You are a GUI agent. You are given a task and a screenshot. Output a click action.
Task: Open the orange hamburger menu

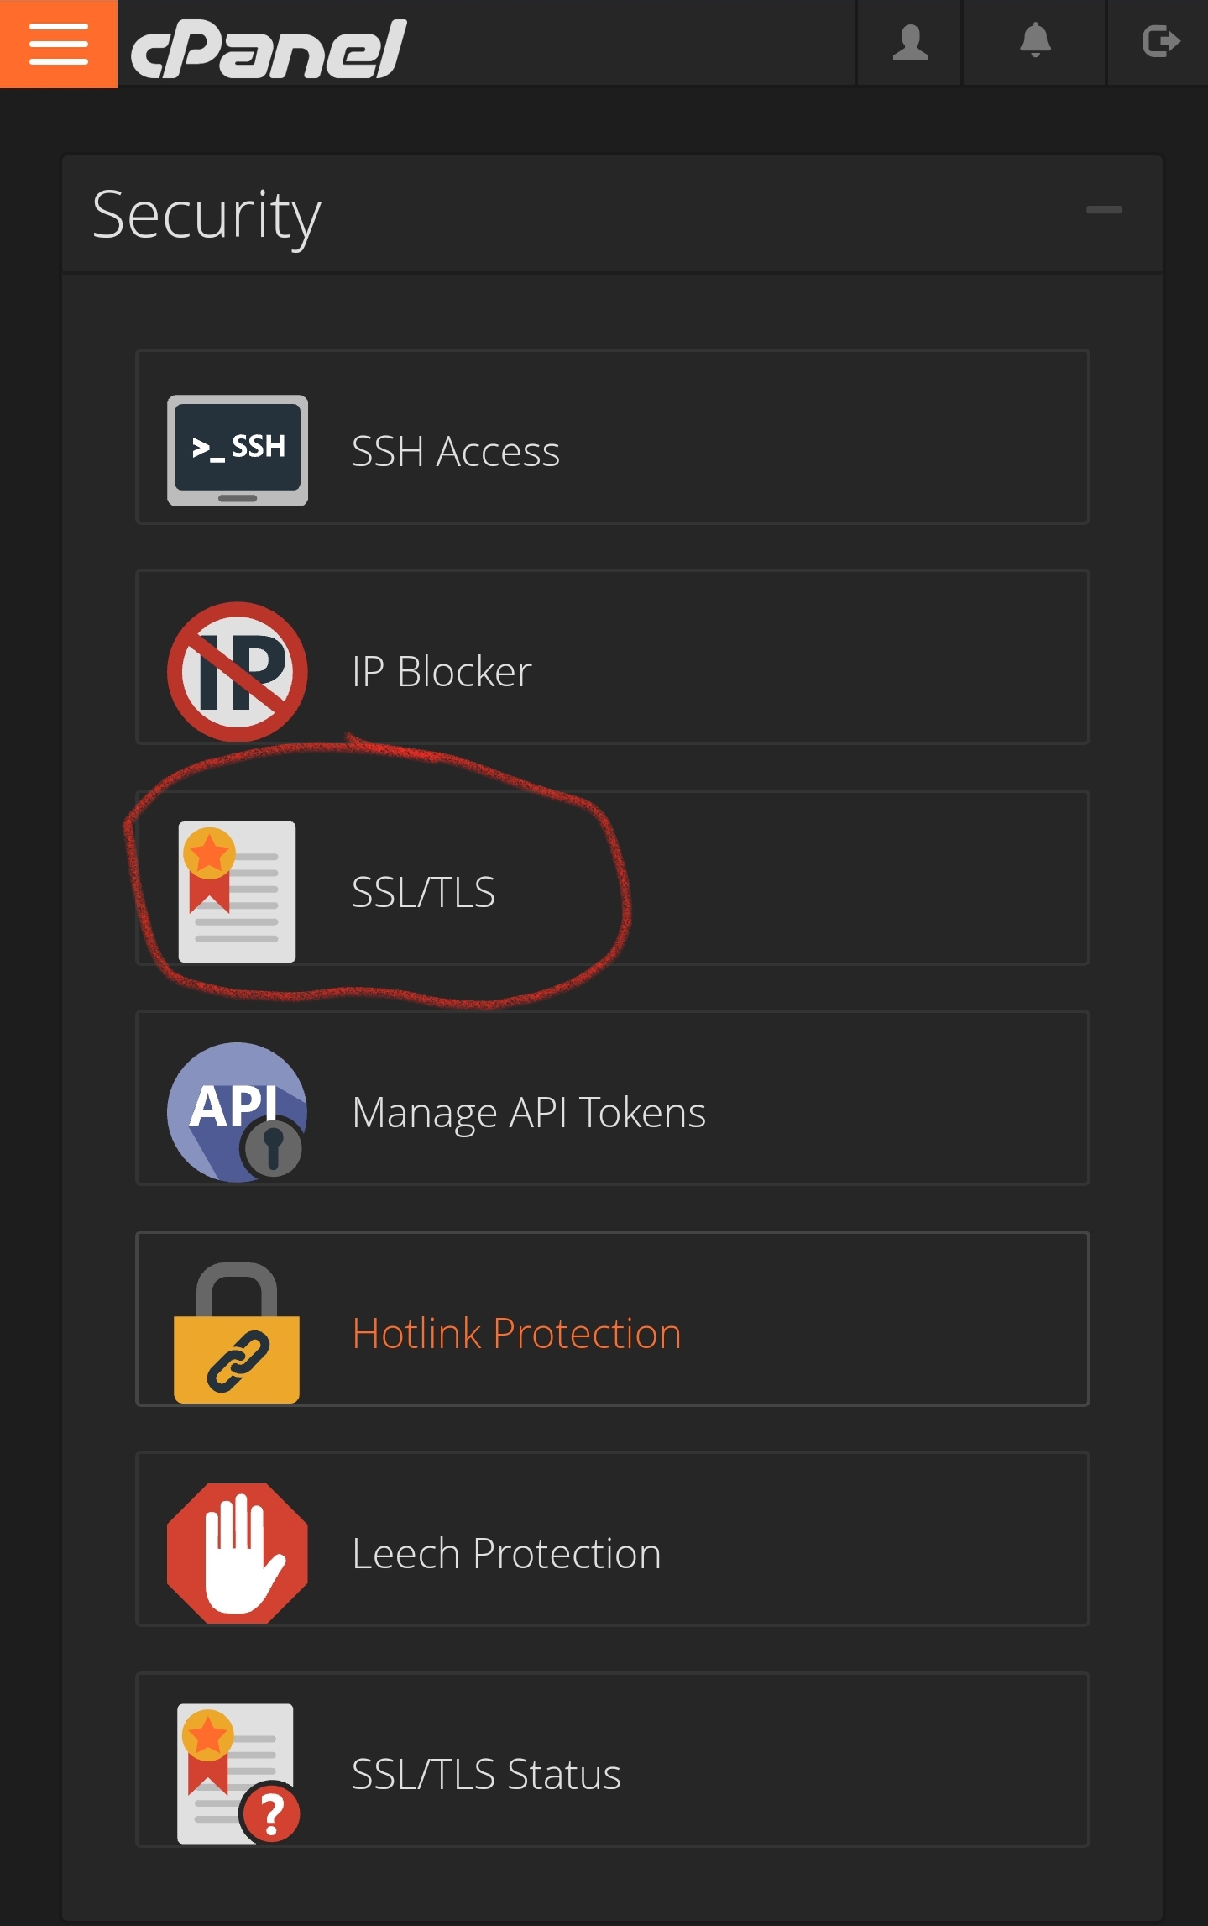[58, 44]
